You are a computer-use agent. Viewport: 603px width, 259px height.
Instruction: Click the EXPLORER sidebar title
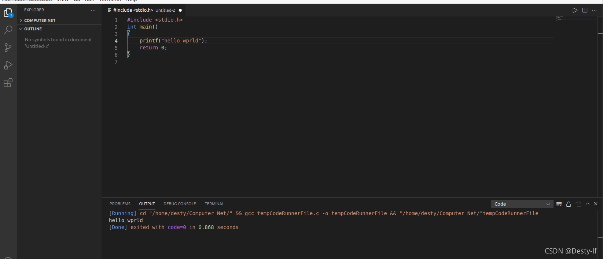click(34, 10)
